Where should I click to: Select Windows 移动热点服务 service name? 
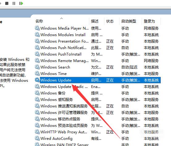60,119
